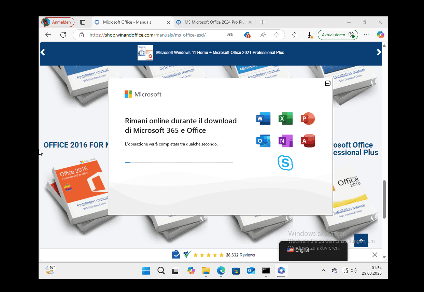Click the installer download progress bar
The image size is (424, 292).
click(x=179, y=162)
